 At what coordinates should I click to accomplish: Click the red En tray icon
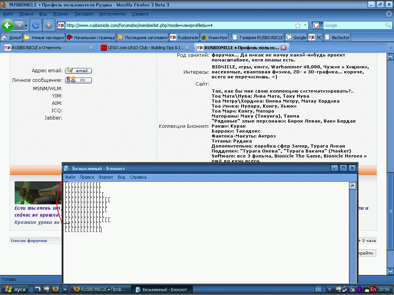point(373,289)
